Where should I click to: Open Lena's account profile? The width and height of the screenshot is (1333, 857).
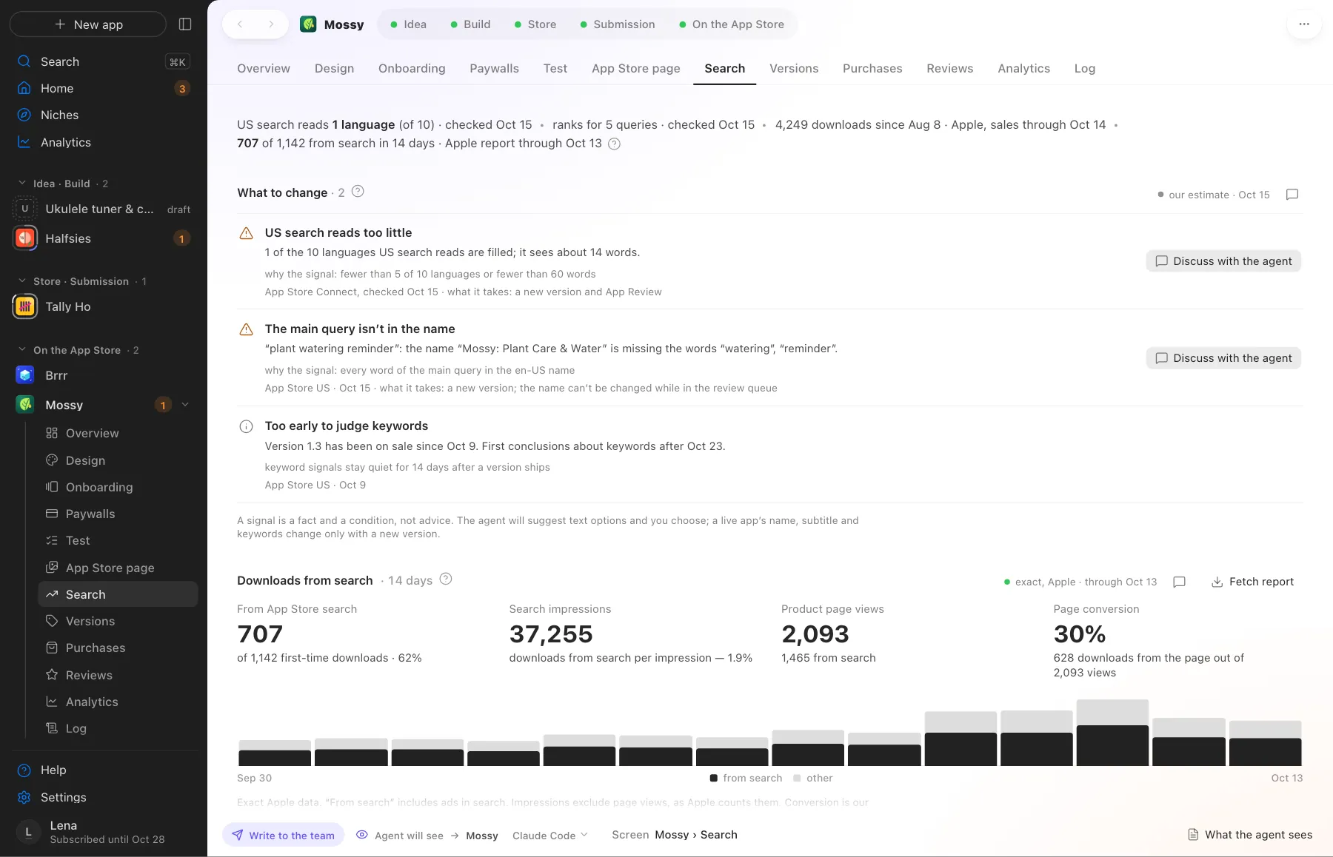click(x=104, y=832)
